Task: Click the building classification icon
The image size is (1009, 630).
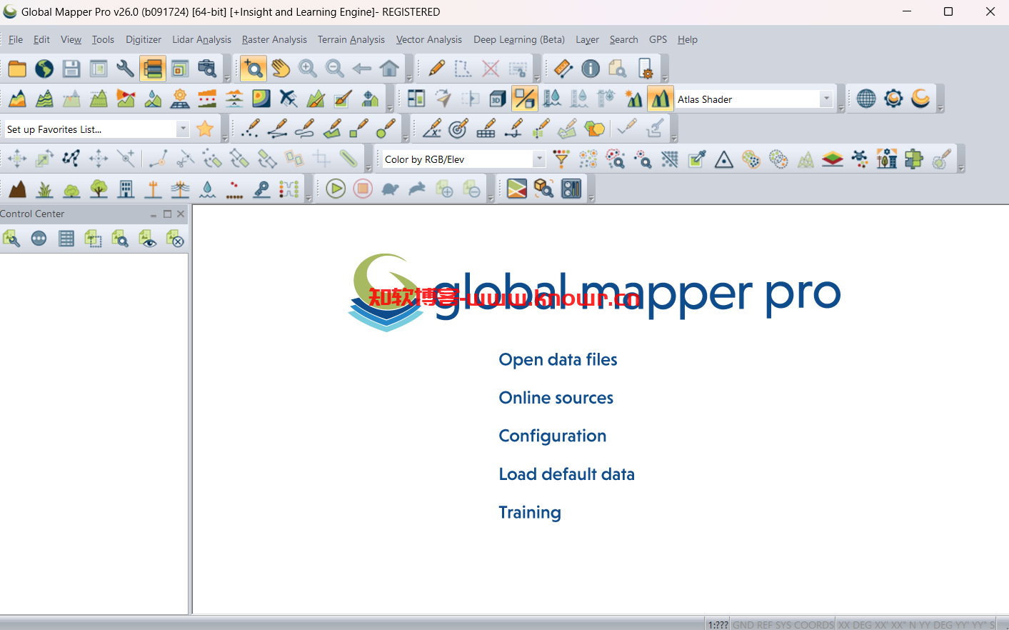Action: (126, 189)
